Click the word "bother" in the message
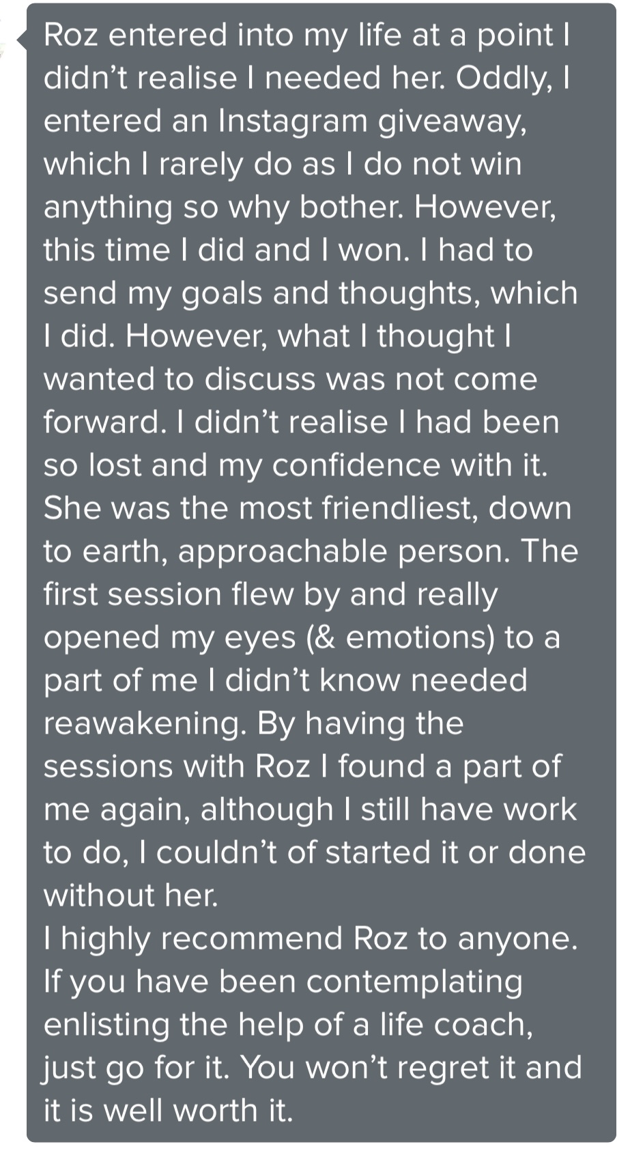This screenshot has width=630, height=1168. 347,207
